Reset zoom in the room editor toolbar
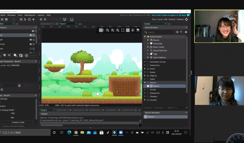The image size is (244, 143). (x=112, y=30)
